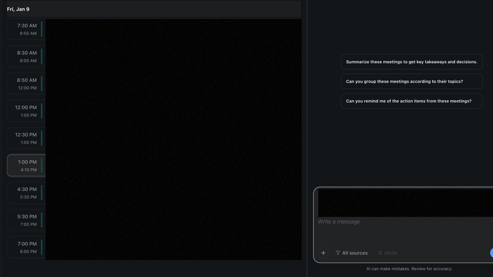Click the Fri, Jan 9 date header
The image size is (493, 277).
tap(18, 9)
